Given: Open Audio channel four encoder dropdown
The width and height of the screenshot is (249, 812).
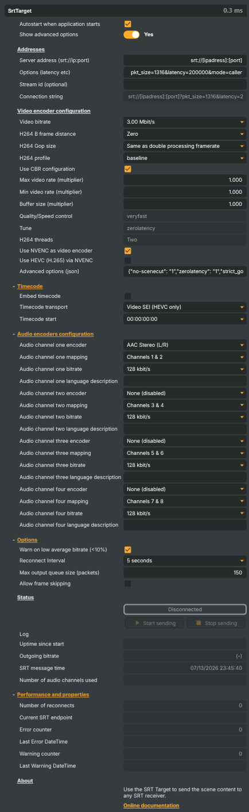Looking at the screenshot, I should [185, 489].
